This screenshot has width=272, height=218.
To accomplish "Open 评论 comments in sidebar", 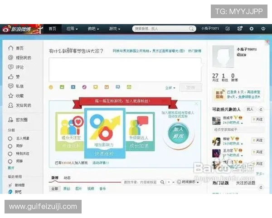I will point(16,67).
